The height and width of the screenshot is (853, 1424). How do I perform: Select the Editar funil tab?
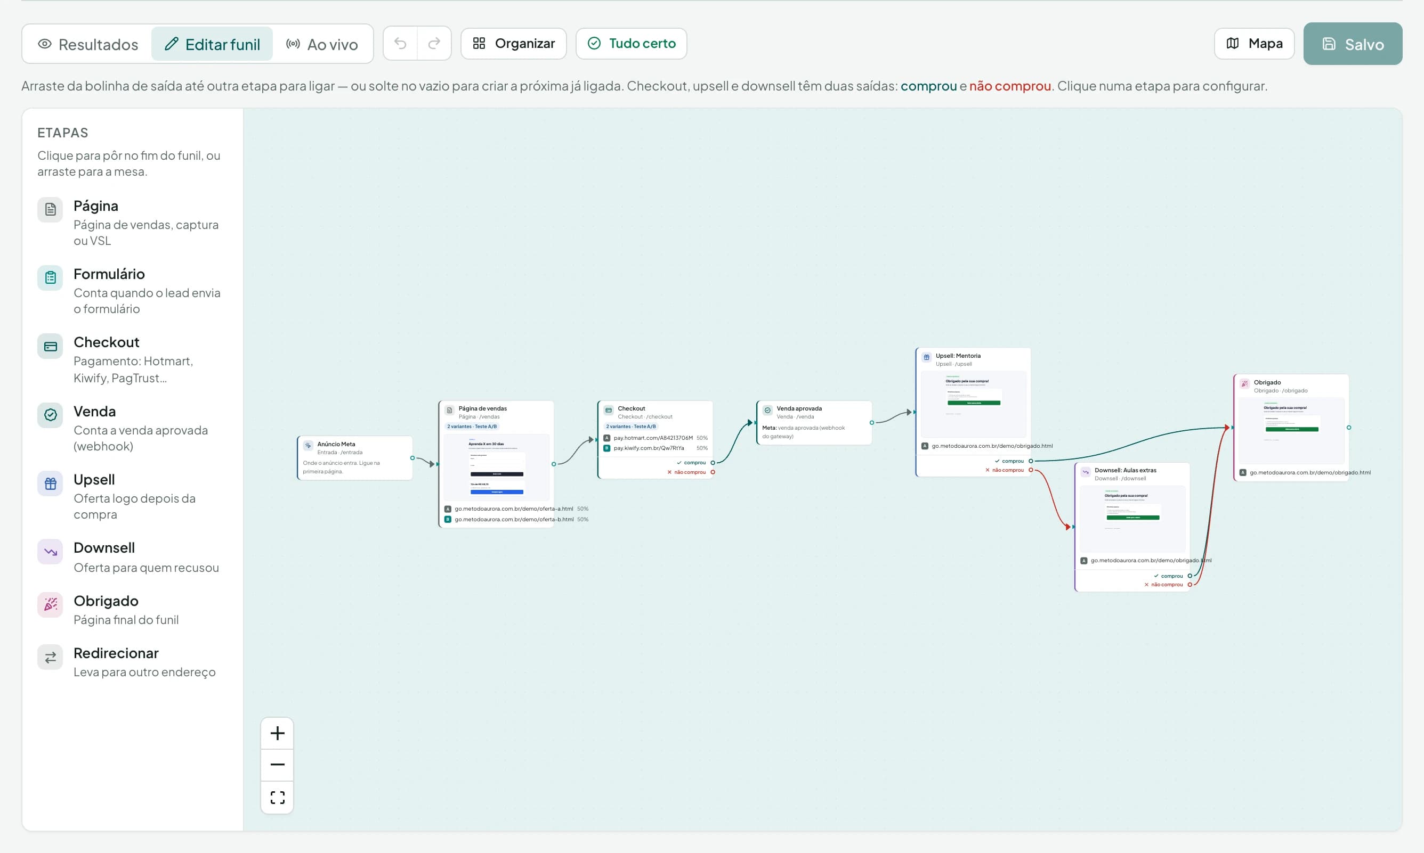212,44
